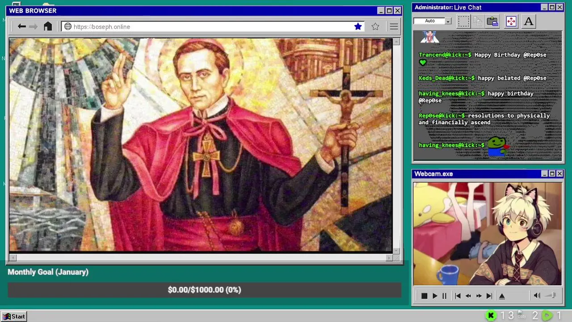This screenshot has height=322, width=572.
Task: Click the filled blue bookmark star
Action: click(358, 26)
